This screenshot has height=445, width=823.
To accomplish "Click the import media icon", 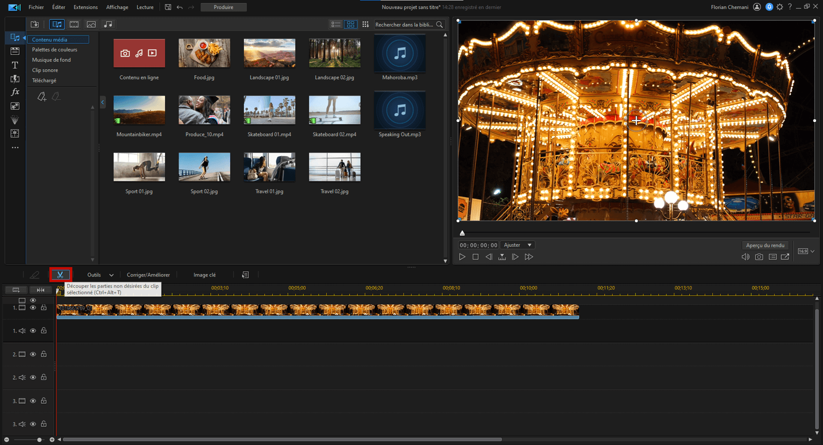I will (x=35, y=24).
